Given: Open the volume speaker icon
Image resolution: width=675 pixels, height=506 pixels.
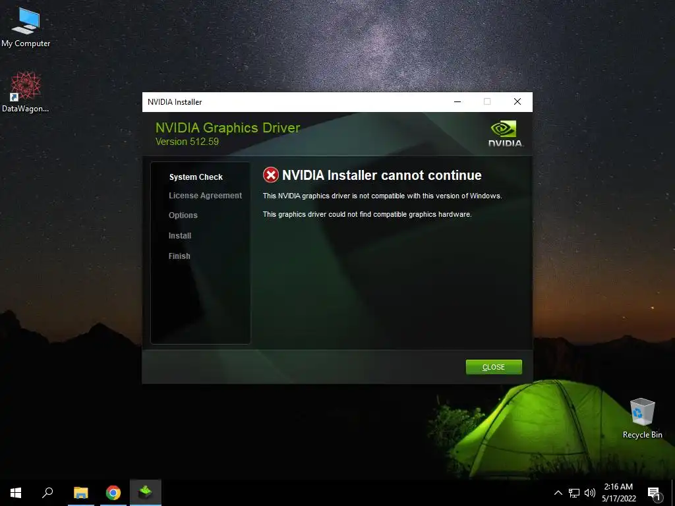Looking at the screenshot, I should [590, 493].
